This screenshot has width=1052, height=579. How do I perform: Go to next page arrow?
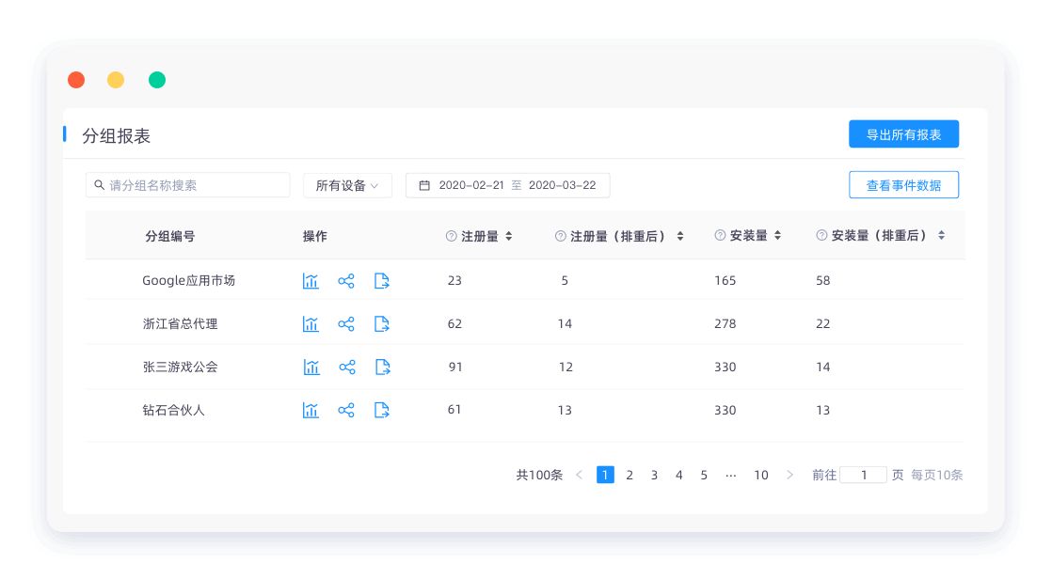[x=789, y=475]
